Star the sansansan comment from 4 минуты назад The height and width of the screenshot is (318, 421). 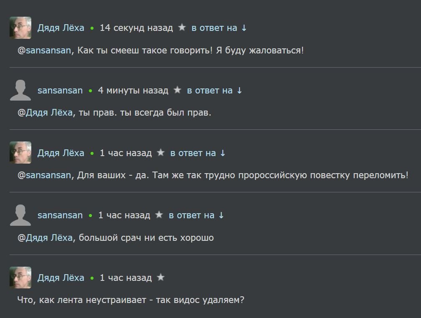tap(177, 90)
